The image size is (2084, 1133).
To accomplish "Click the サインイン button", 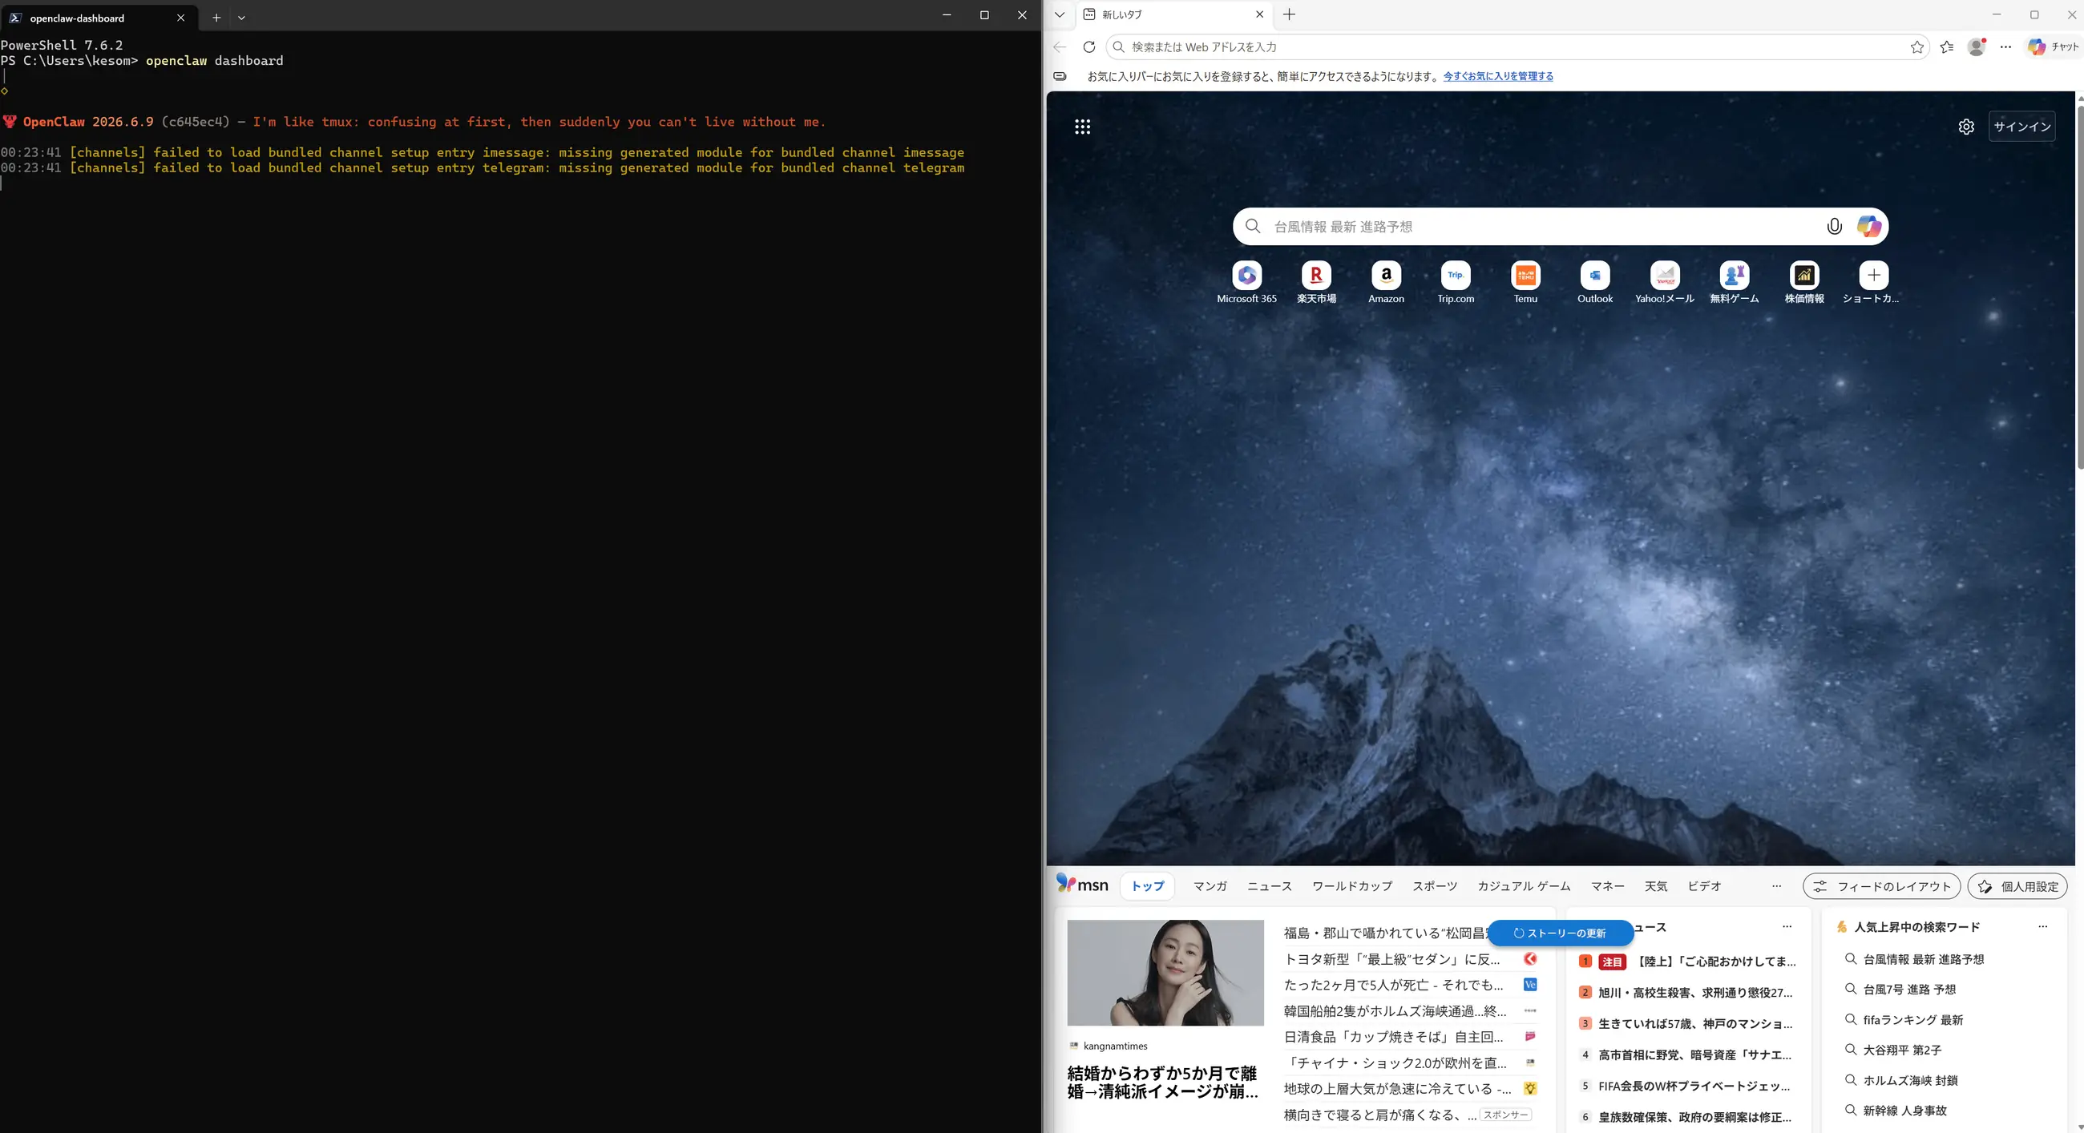I will click(x=2021, y=126).
